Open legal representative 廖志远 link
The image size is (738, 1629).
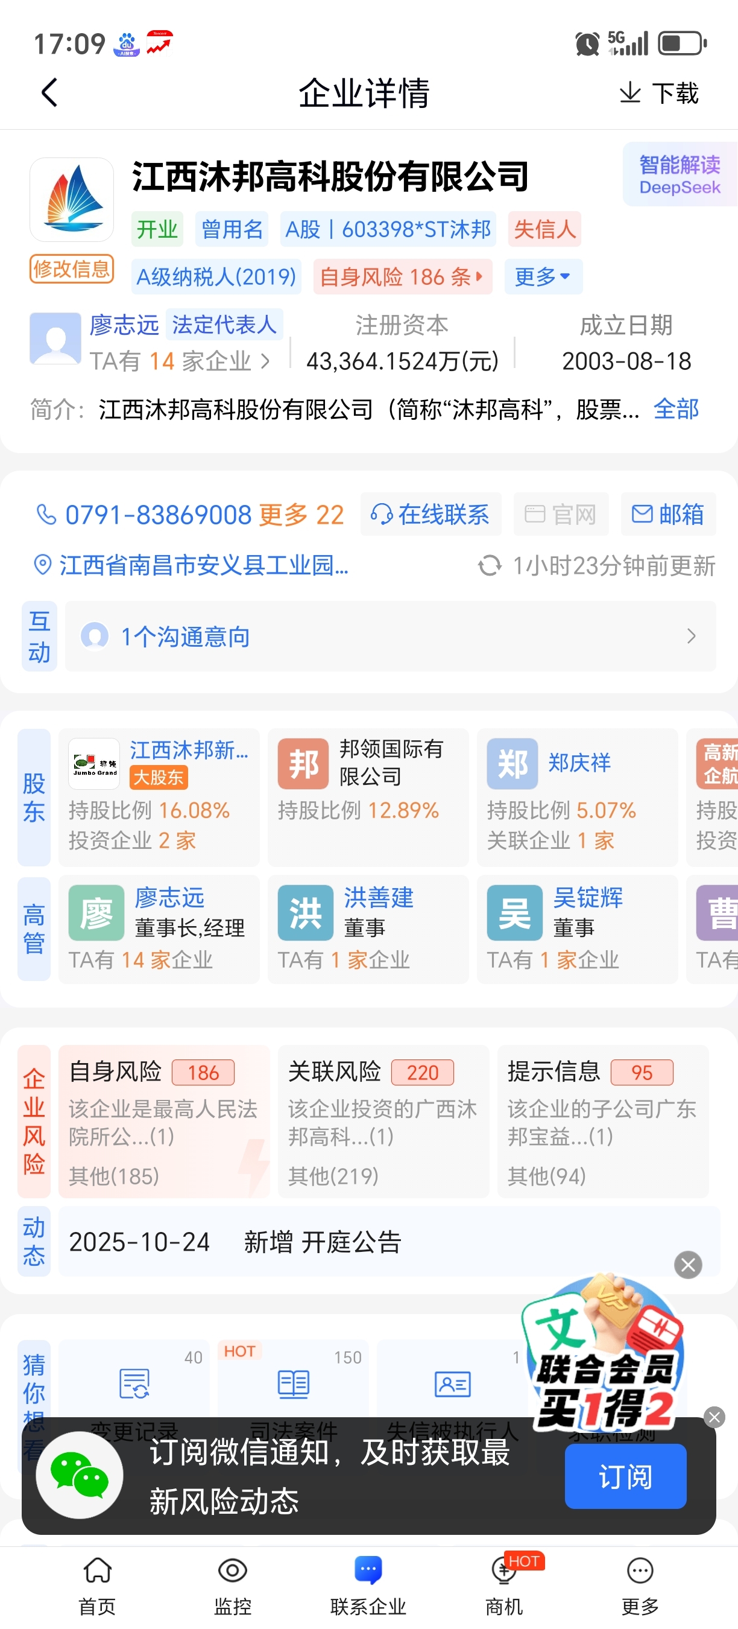point(124,325)
